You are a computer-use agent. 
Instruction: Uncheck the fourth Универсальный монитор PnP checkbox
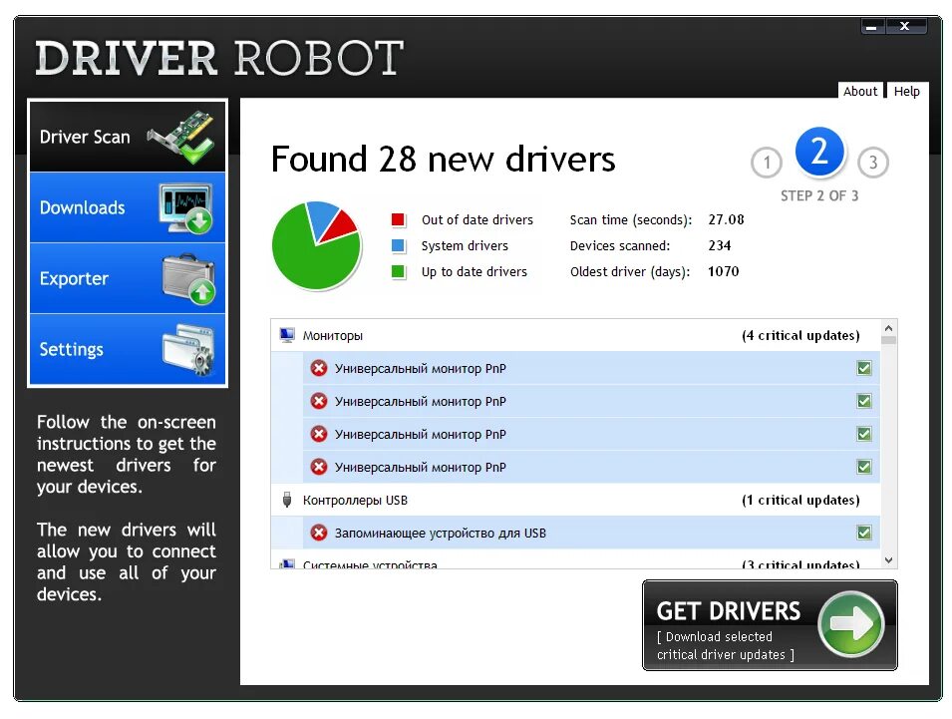click(x=864, y=467)
